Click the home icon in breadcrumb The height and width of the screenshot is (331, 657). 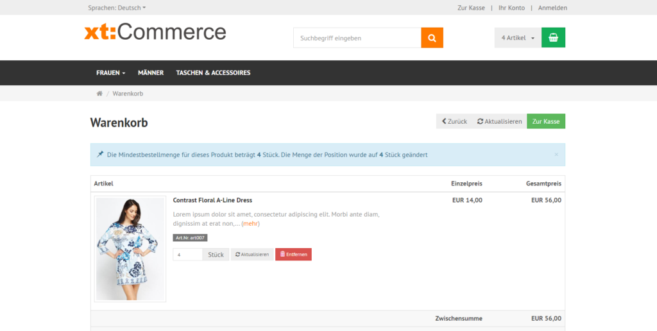coord(99,94)
